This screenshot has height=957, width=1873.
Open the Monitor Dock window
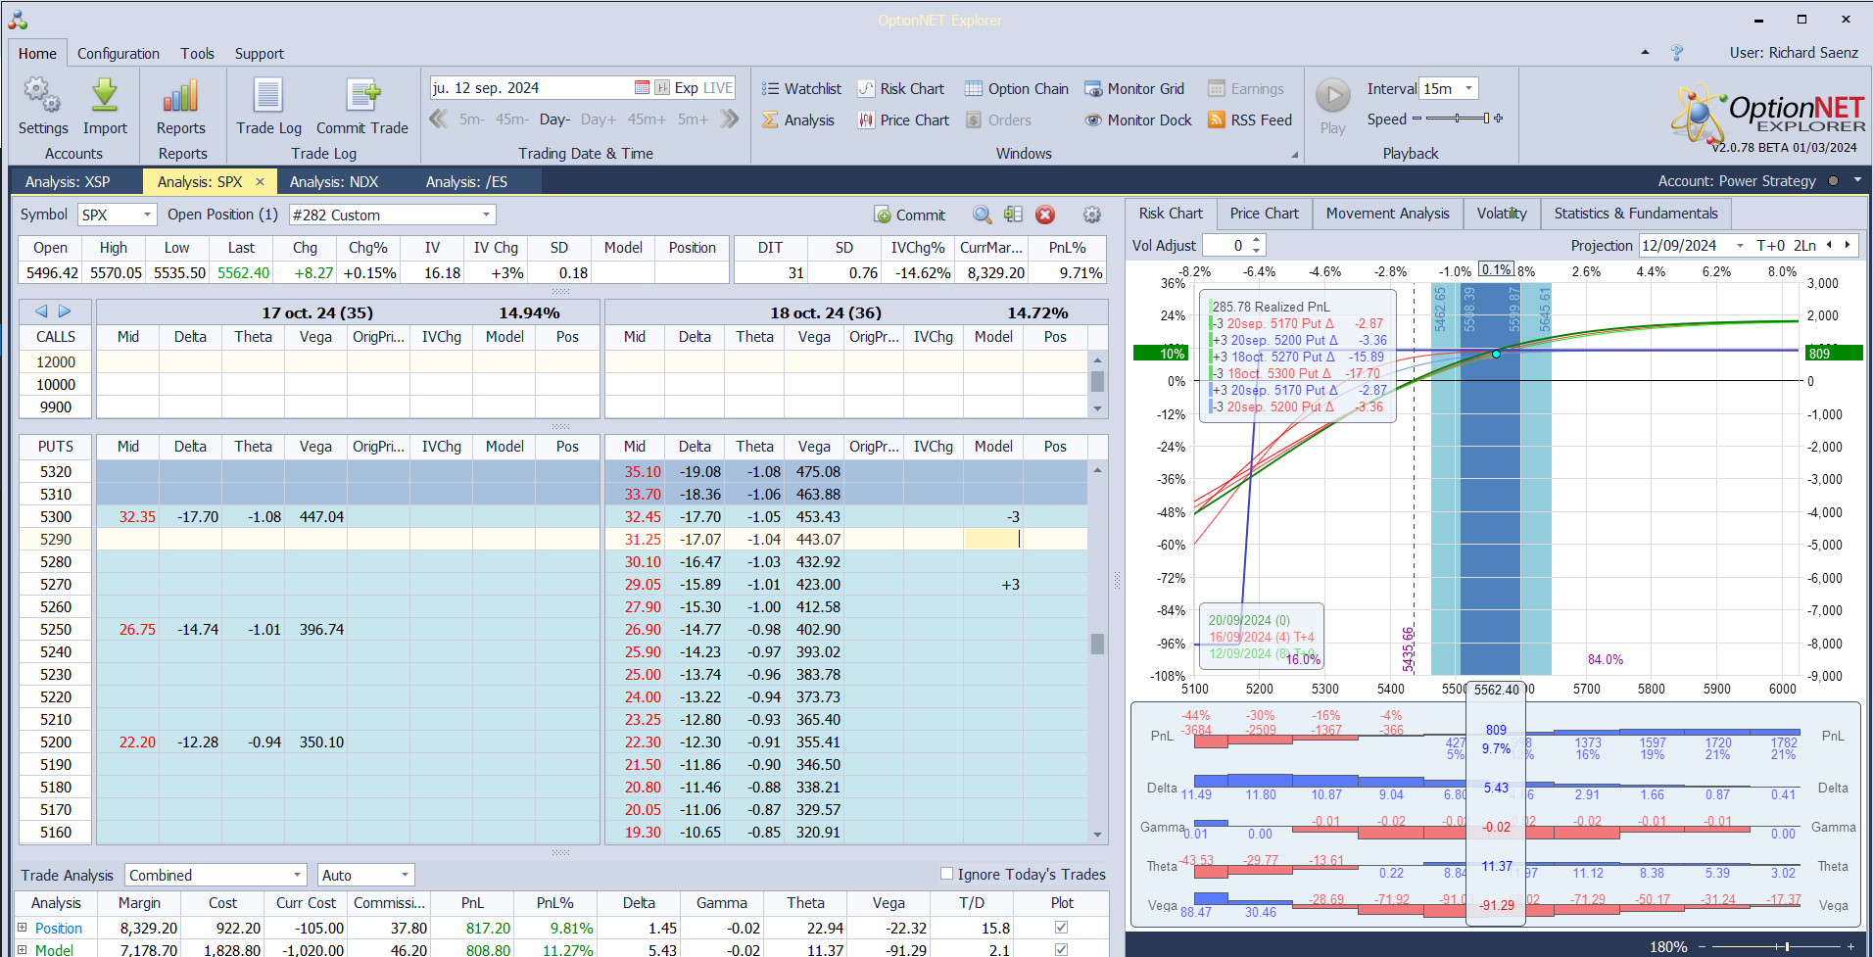point(1138,120)
